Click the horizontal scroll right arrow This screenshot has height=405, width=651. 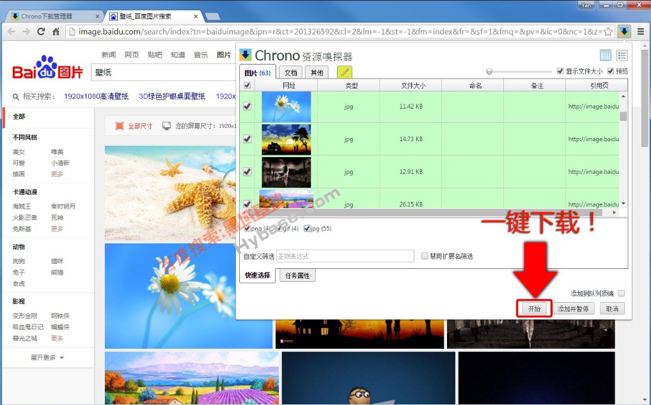[615, 212]
